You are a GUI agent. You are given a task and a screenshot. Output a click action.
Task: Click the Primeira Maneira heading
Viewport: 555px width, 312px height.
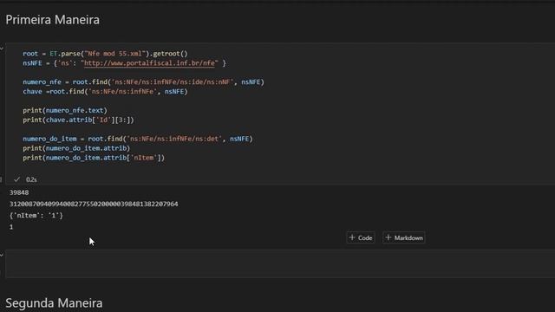(52, 20)
